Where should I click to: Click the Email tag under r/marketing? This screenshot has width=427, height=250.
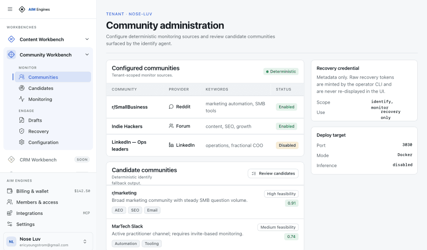[x=152, y=210]
